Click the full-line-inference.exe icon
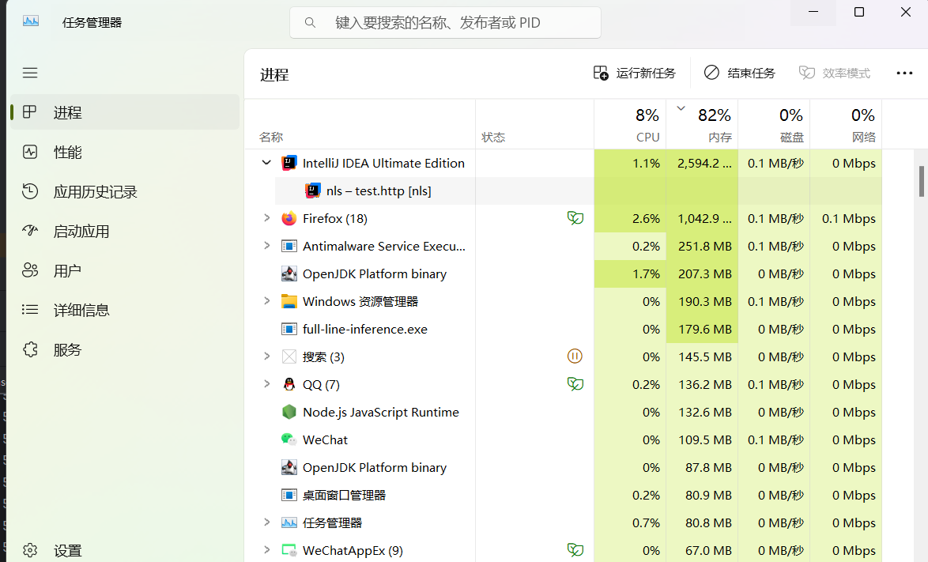Image resolution: width=928 pixels, height=562 pixels. (289, 329)
